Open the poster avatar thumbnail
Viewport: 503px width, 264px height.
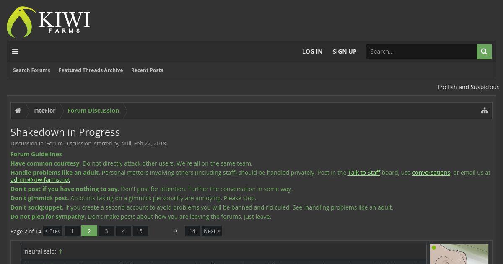coord(459,254)
